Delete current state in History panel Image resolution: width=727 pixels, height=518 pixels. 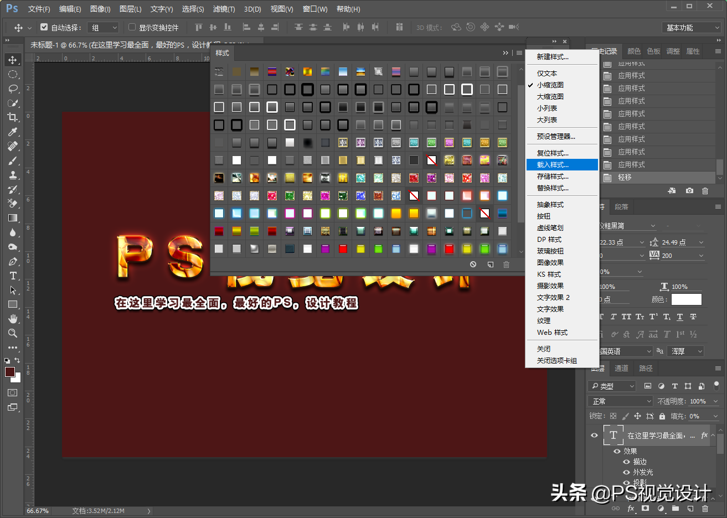(x=705, y=190)
